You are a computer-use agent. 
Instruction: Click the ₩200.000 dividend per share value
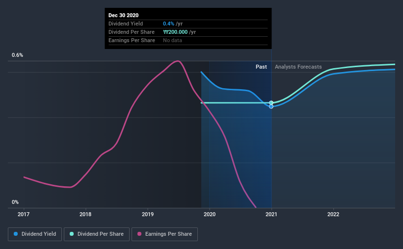[x=175, y=32]
